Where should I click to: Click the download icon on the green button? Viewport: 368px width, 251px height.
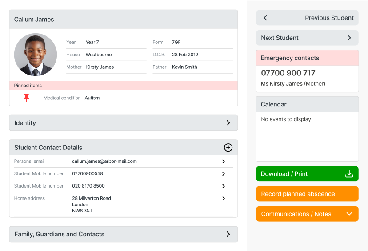pyautogui.click(x=349, y=174)
